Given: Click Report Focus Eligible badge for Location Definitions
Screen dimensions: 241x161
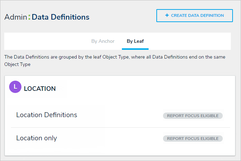Looking at the screenshot, I should click(x=193, y=116).
